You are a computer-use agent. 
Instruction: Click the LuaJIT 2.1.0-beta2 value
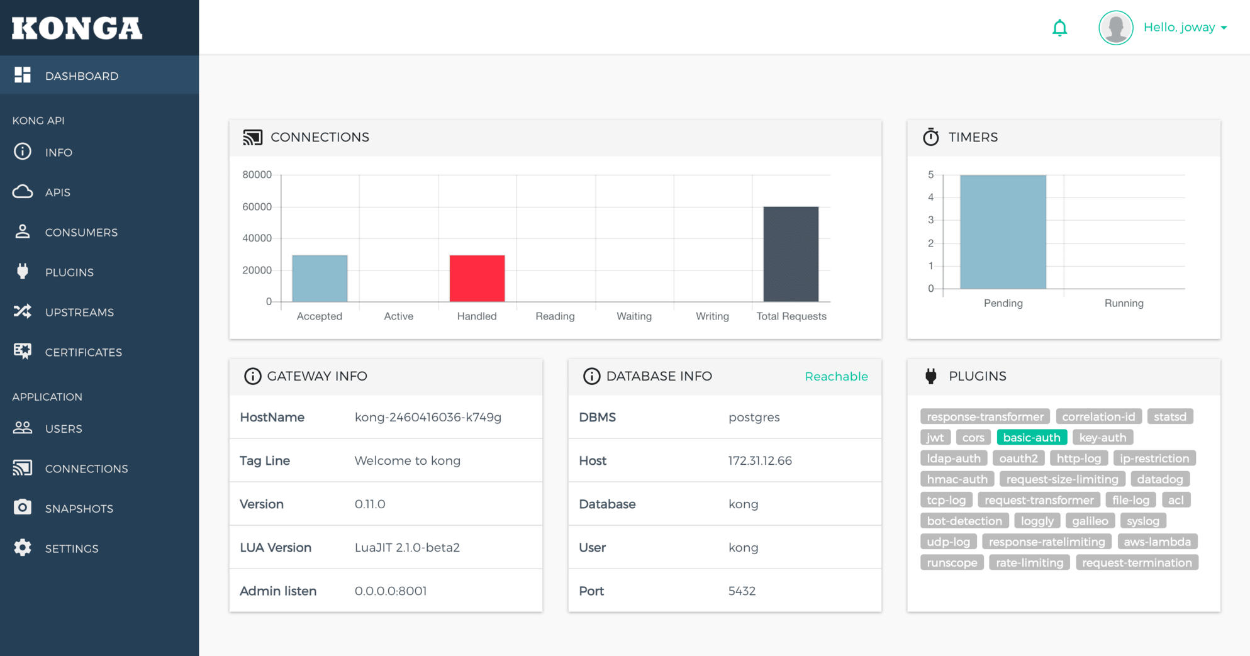click(407, 547)
